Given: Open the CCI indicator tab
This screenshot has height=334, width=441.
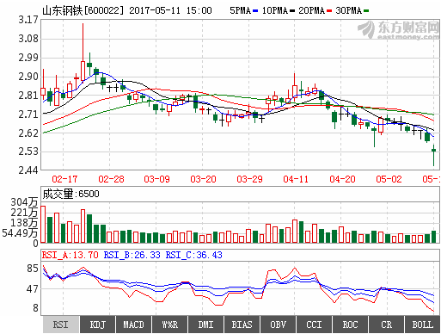Looking at the screenshot, I should click(314, 325).
